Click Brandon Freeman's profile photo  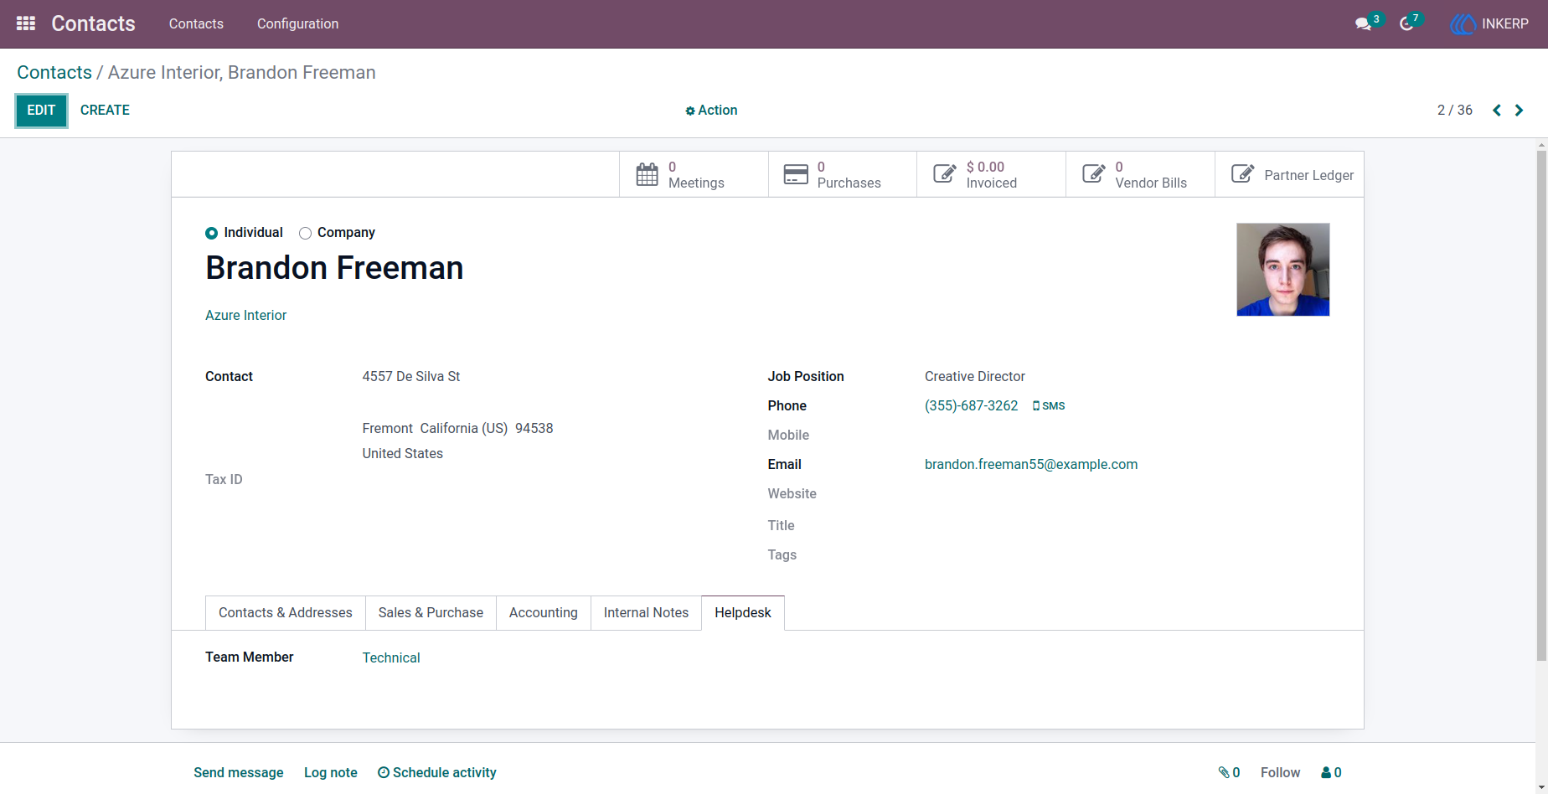(x=1282, y=269)
